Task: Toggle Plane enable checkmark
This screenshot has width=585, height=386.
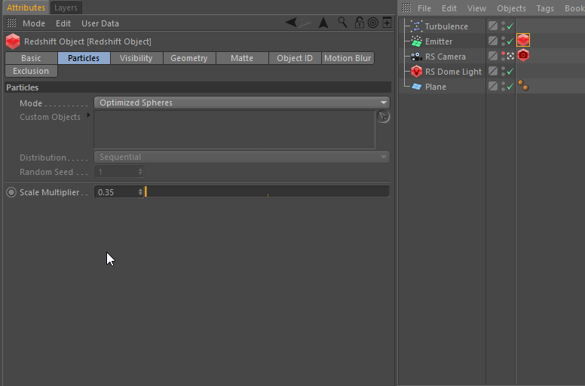Action: coord(510,87)
